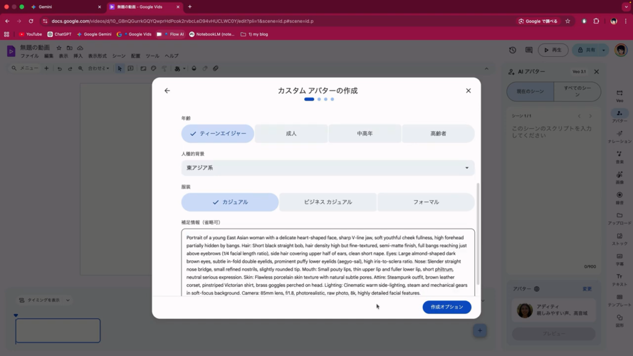Viewport: 633px width, 356px height.
Task: Open the ナレーション panel icon
Action: (x=619, y=137)
